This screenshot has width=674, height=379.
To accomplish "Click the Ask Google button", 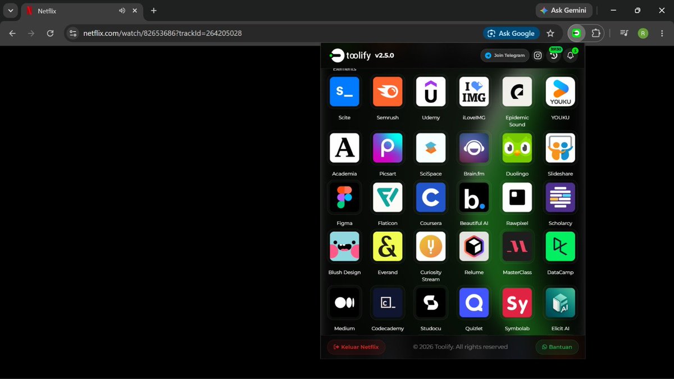I will (511, 33).
